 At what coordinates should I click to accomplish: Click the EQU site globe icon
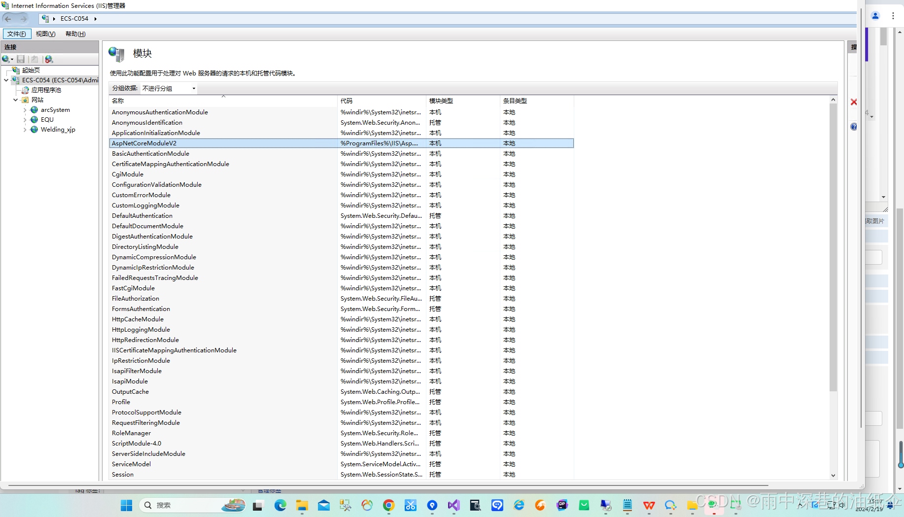(34, 119)
